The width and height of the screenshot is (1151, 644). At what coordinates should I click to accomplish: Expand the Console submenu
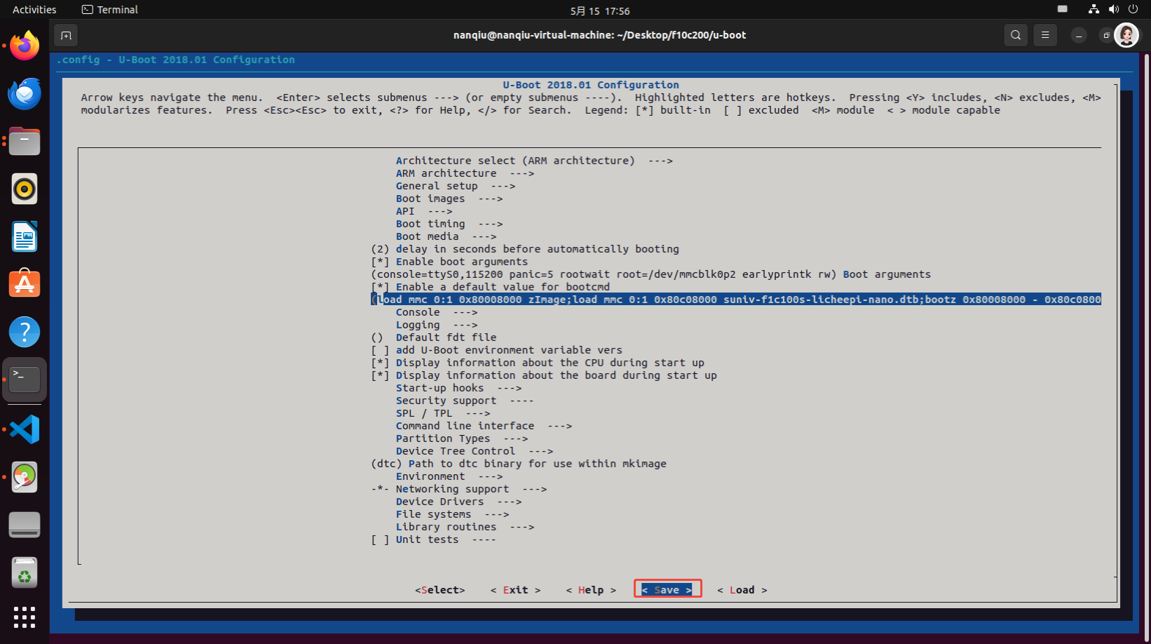[x=437, y=312]
